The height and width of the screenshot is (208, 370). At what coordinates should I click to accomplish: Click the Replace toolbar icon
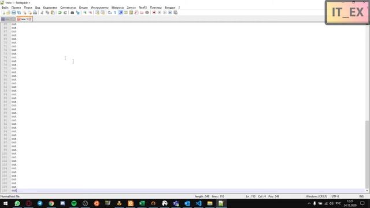coord(77,13)
